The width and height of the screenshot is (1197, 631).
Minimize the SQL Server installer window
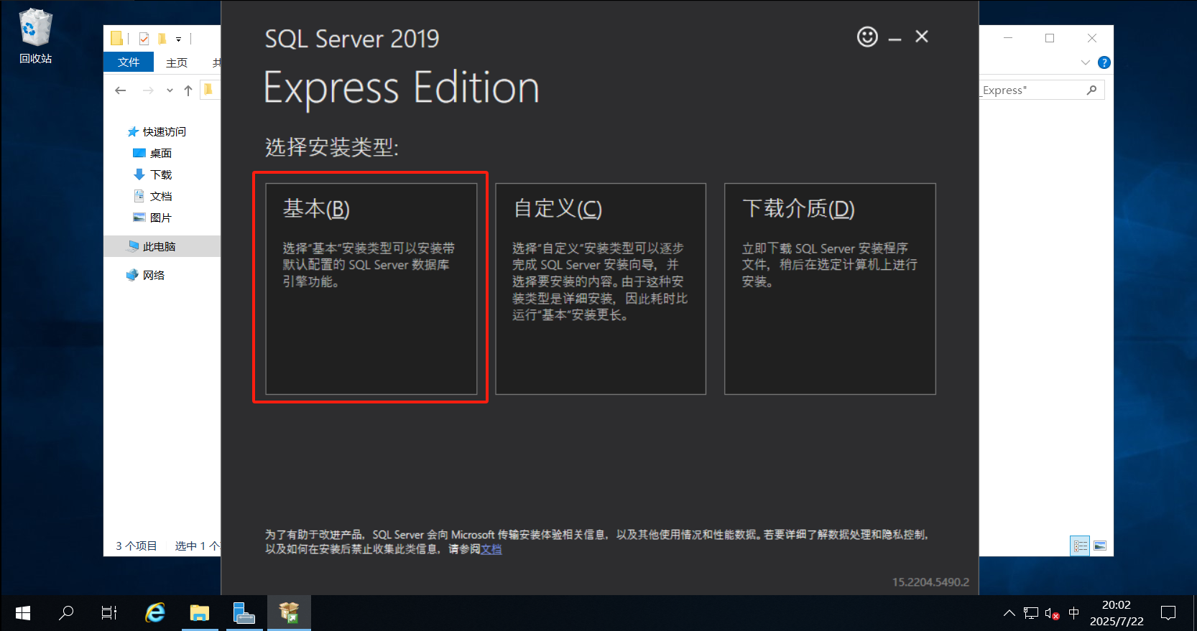click(895, 37)
